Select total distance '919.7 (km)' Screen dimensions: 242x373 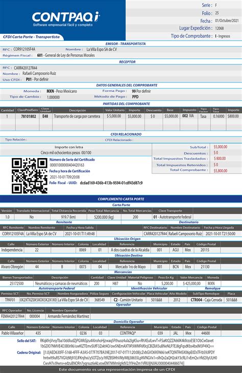[68, 217]
